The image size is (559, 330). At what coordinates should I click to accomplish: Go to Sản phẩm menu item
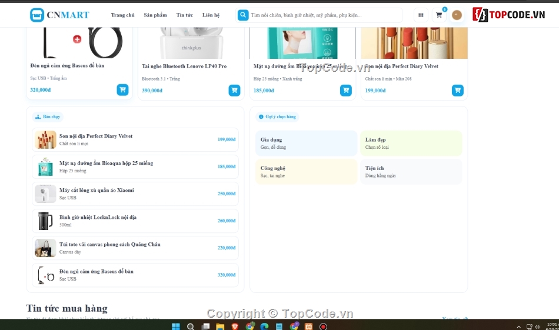[x=155, y=15]
